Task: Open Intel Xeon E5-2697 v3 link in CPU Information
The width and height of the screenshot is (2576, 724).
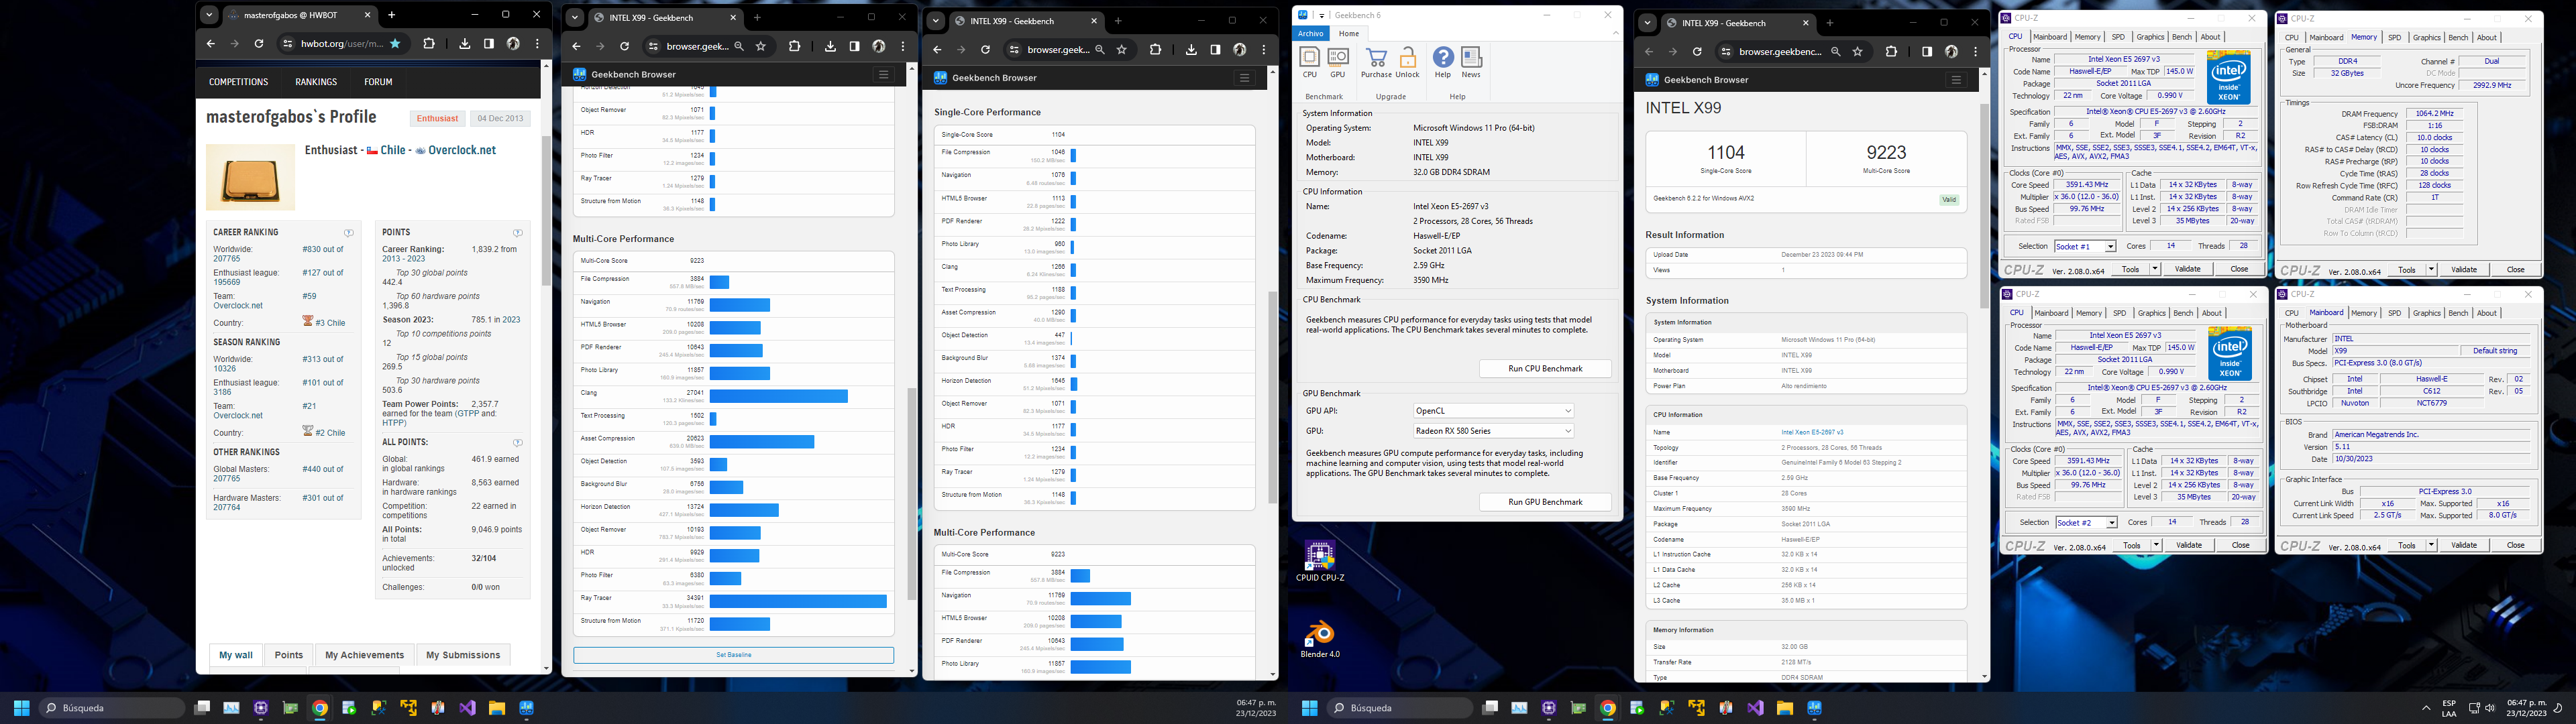Action: click(1812, 432)
